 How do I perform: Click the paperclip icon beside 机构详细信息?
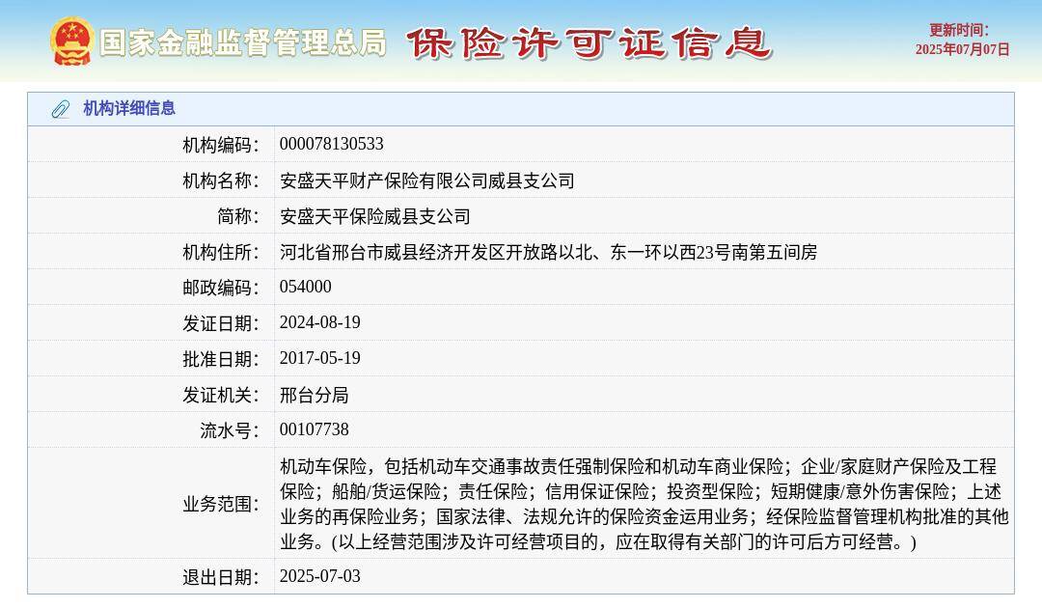[x=61, y=109]
